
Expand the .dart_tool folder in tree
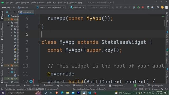coord(8,19)
